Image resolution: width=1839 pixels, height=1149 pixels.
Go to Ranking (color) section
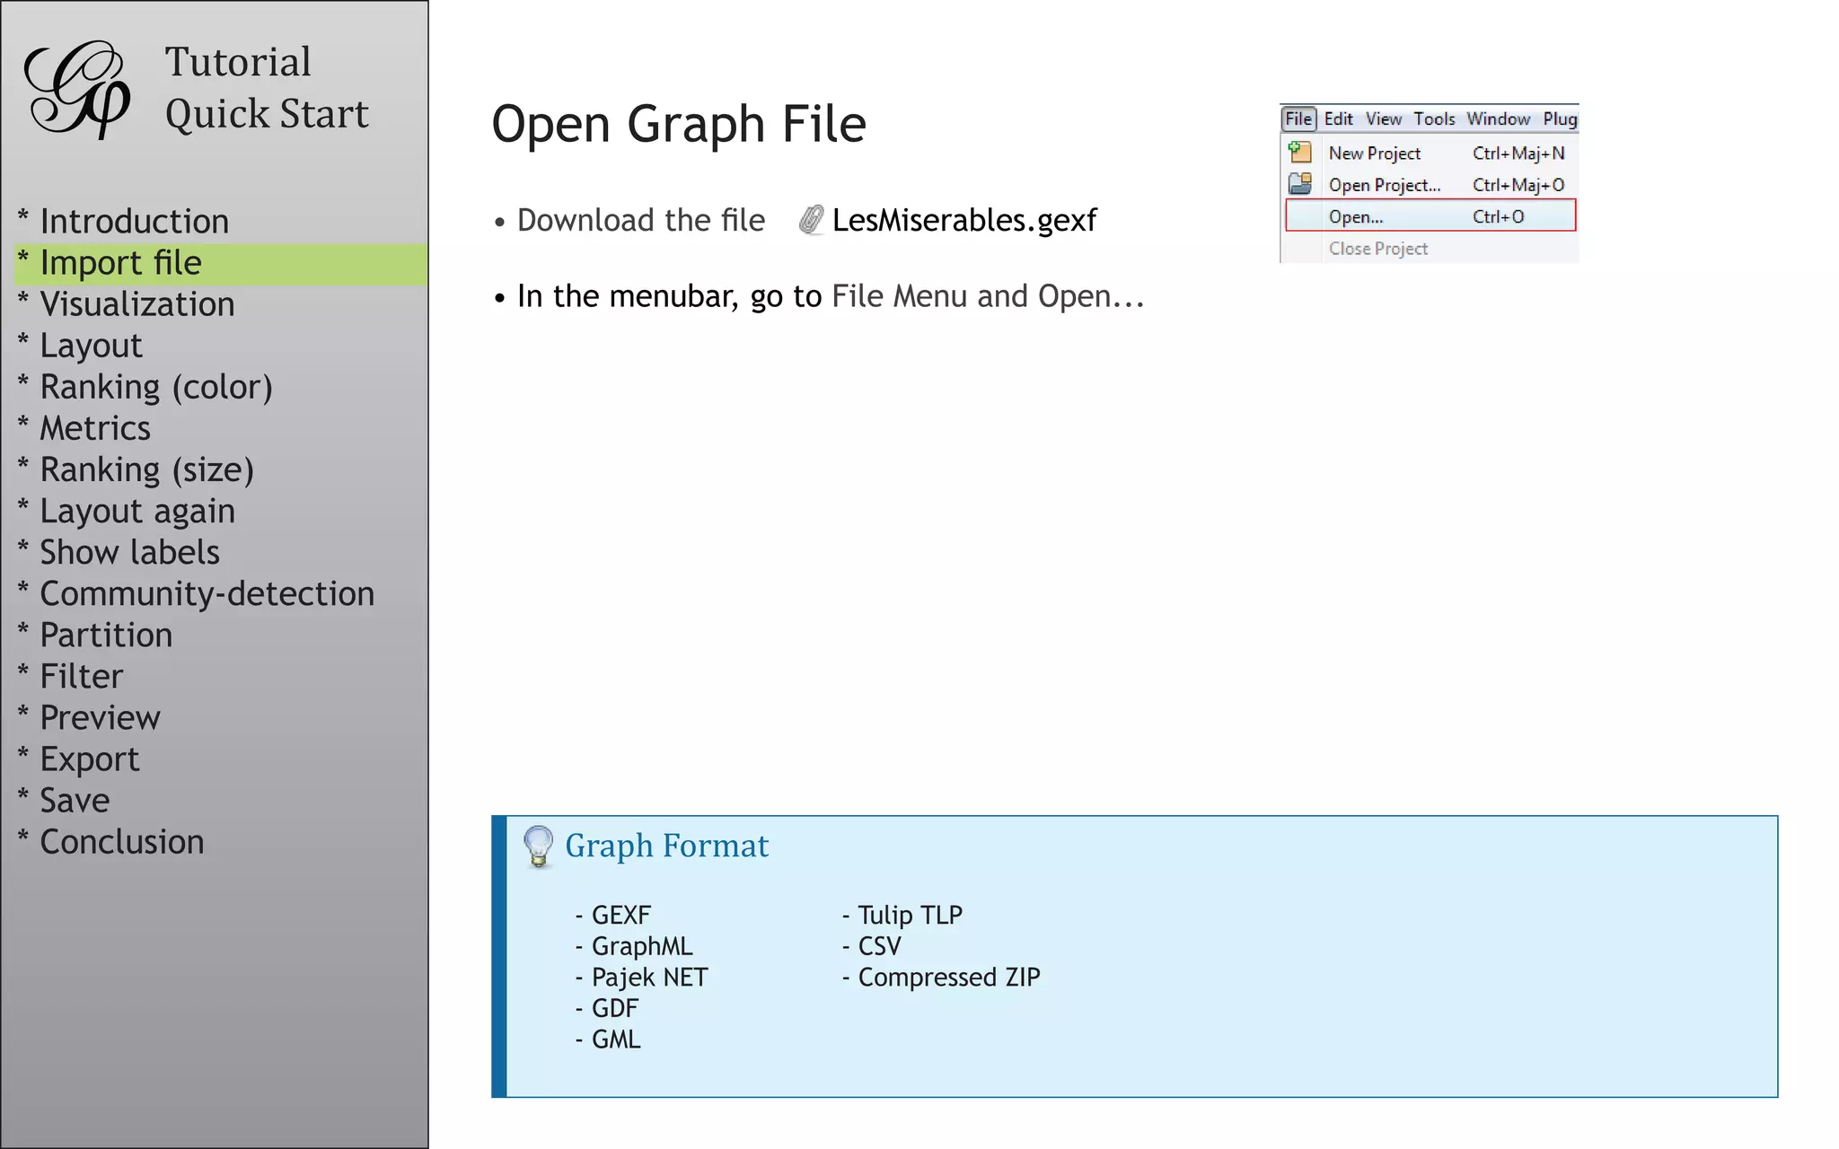[155, 387]
